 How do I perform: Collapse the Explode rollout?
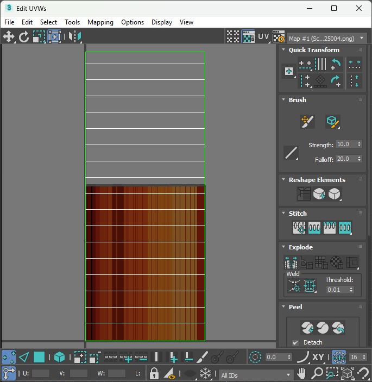click(283, 247)
